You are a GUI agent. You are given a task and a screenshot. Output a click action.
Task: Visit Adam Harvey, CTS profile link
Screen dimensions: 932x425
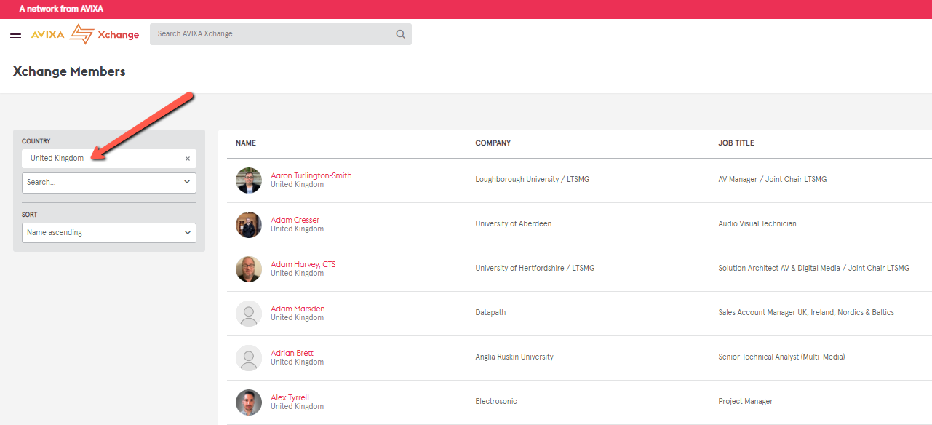coord(303,264)
